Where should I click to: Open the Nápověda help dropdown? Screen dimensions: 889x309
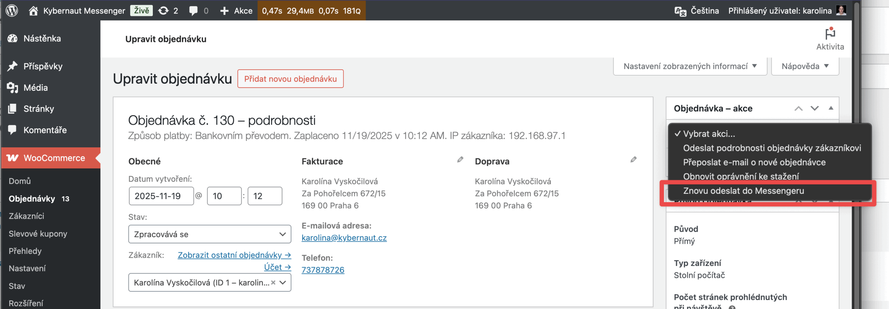(805, 66)
